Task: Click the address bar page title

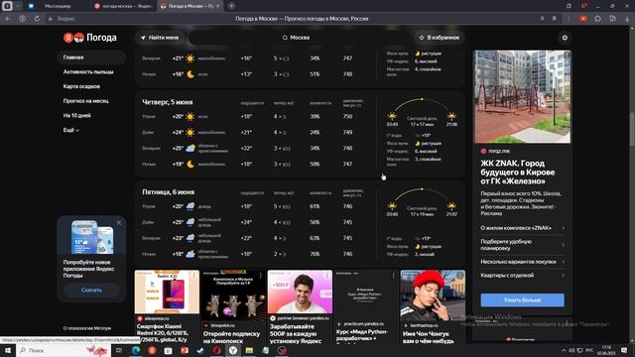Action: (x=302, y=19)
